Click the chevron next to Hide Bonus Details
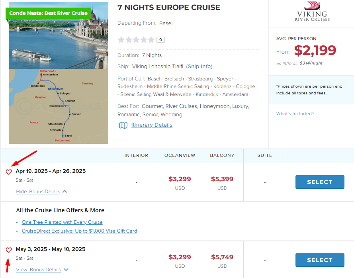Viewport: 354px width, 278px height. click(x=65, y=192)
